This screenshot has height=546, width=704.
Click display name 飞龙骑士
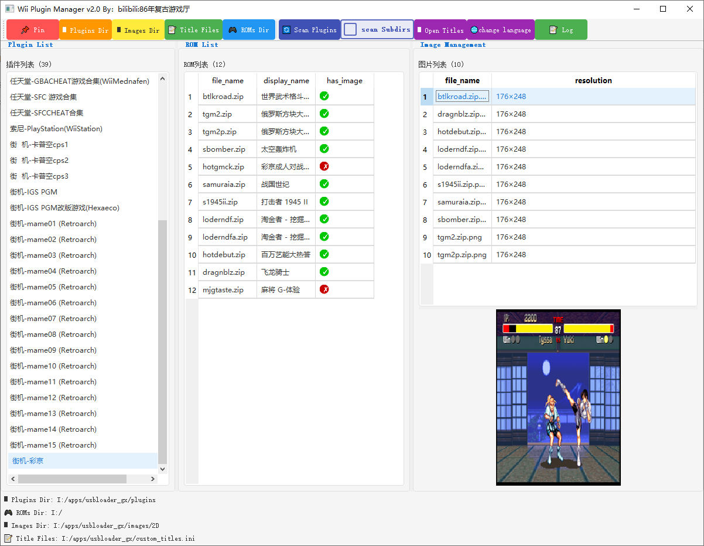[286, 272]
